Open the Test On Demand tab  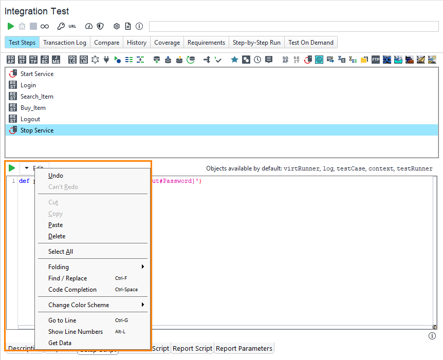[x=311, y=42]
